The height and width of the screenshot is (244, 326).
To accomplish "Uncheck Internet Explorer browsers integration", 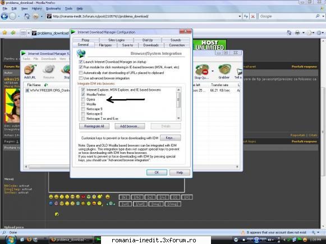I will 83,90.
